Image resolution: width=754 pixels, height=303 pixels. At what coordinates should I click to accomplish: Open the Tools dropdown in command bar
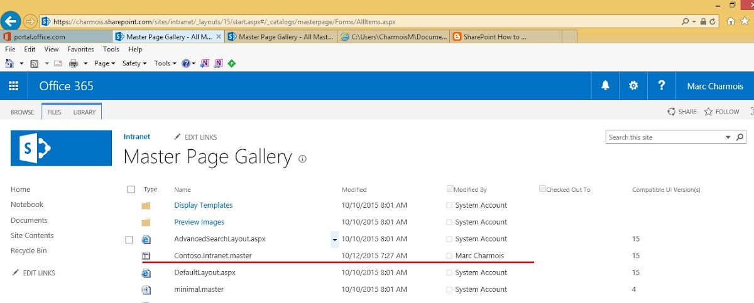[165, 63]
